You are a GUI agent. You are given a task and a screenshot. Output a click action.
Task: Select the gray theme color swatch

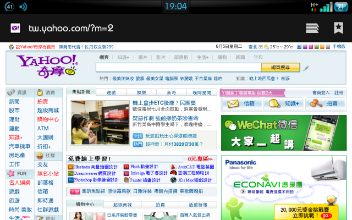coord(328,47)
